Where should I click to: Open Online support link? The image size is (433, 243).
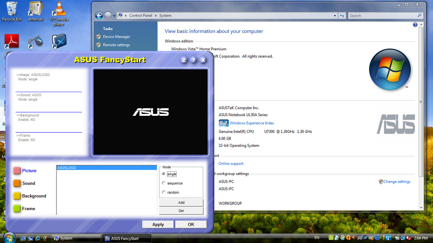pyautogui.click(x=231, y=164)
